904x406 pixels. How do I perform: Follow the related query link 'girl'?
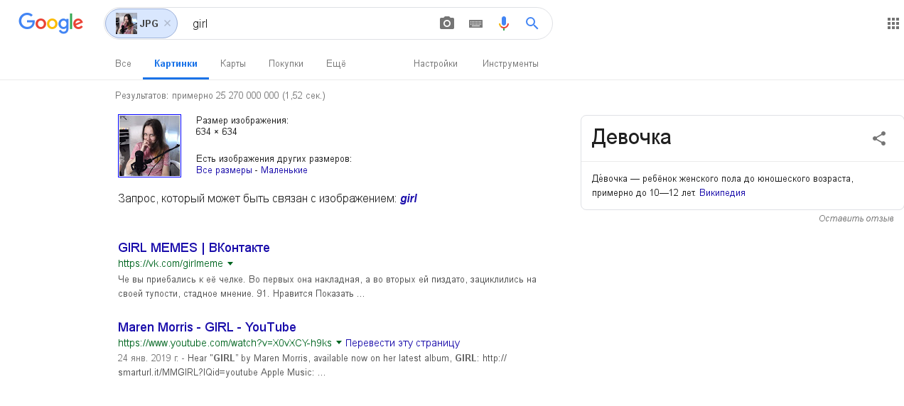(x=409, y=199)
